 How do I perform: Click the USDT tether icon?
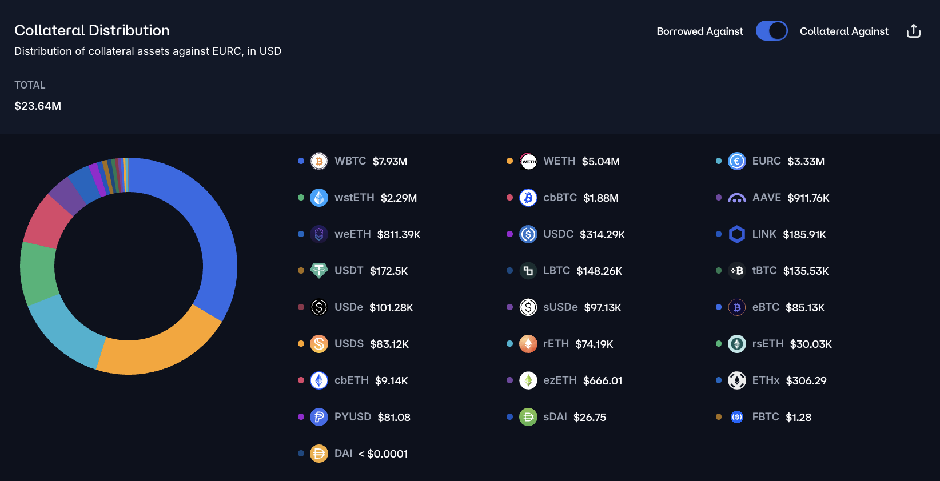[x=319, y=271]
